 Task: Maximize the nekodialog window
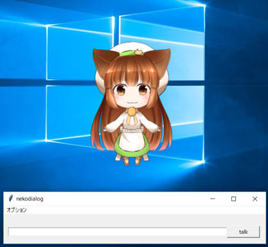point(233,199)
